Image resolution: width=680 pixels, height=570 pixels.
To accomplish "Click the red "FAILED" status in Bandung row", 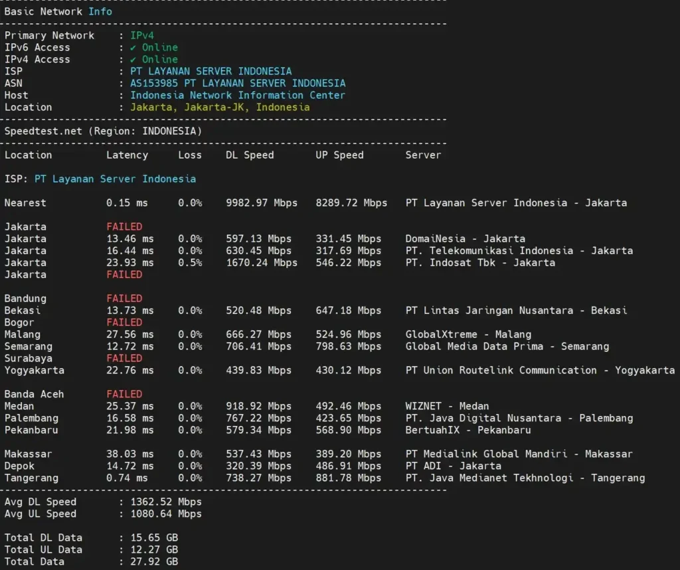I will point(124,299).
